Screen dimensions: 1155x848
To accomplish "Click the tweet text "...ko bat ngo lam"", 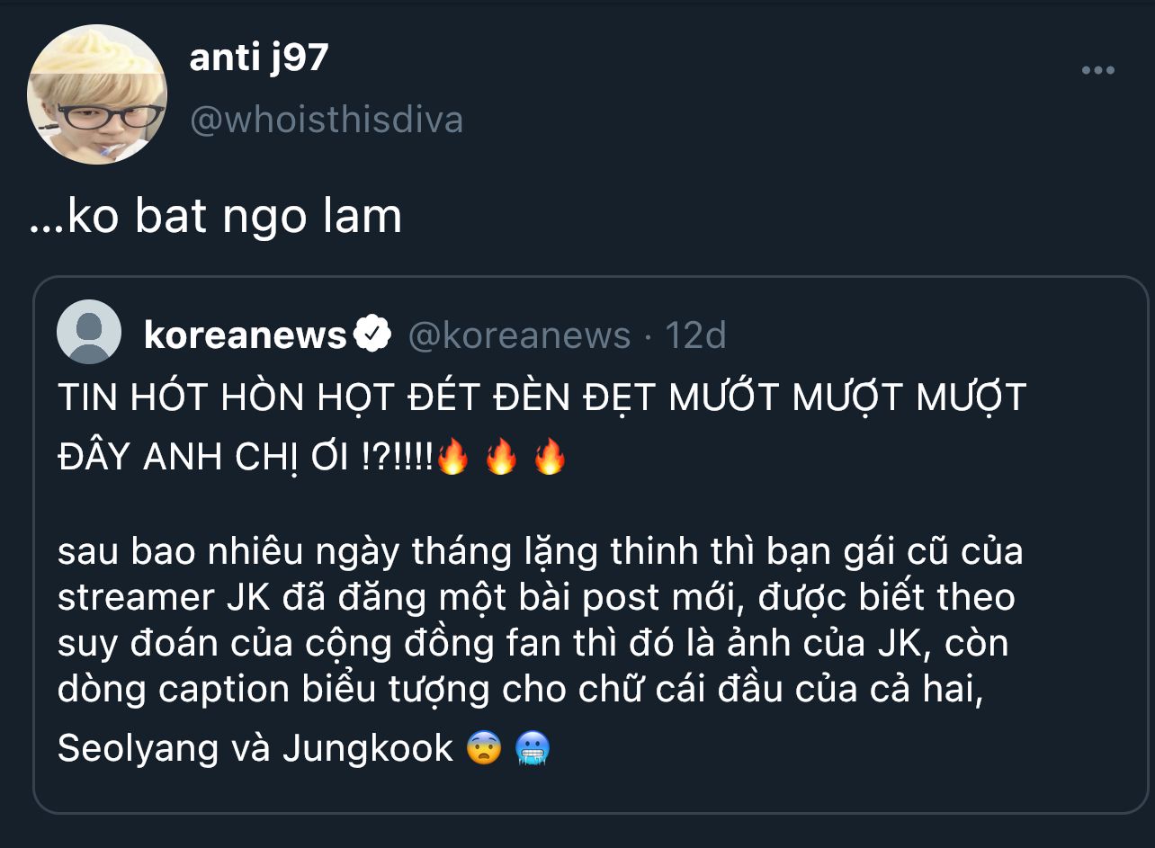I will 216,217.
